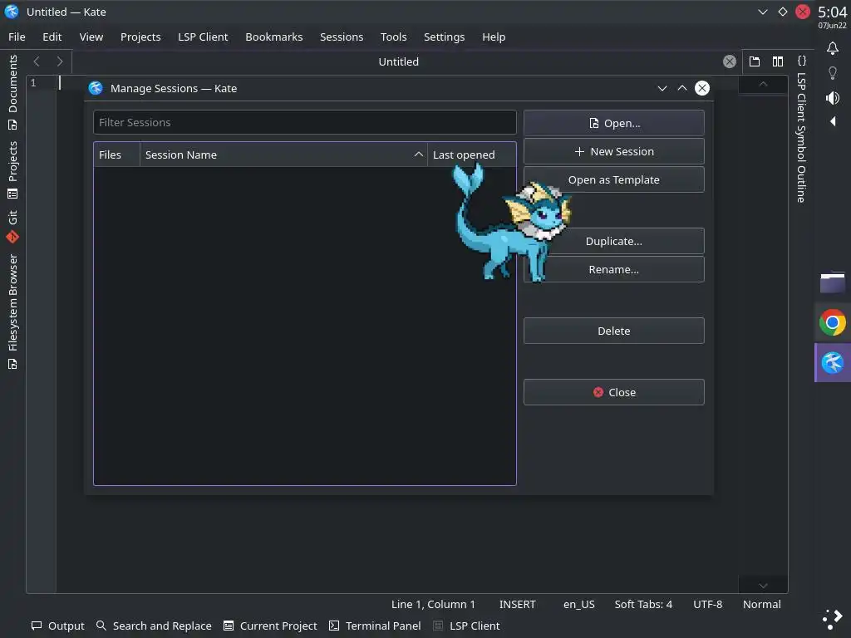Screen dimensions: 851x638
Task: Change the en_US dictionary language
Action: pos(578,604)
